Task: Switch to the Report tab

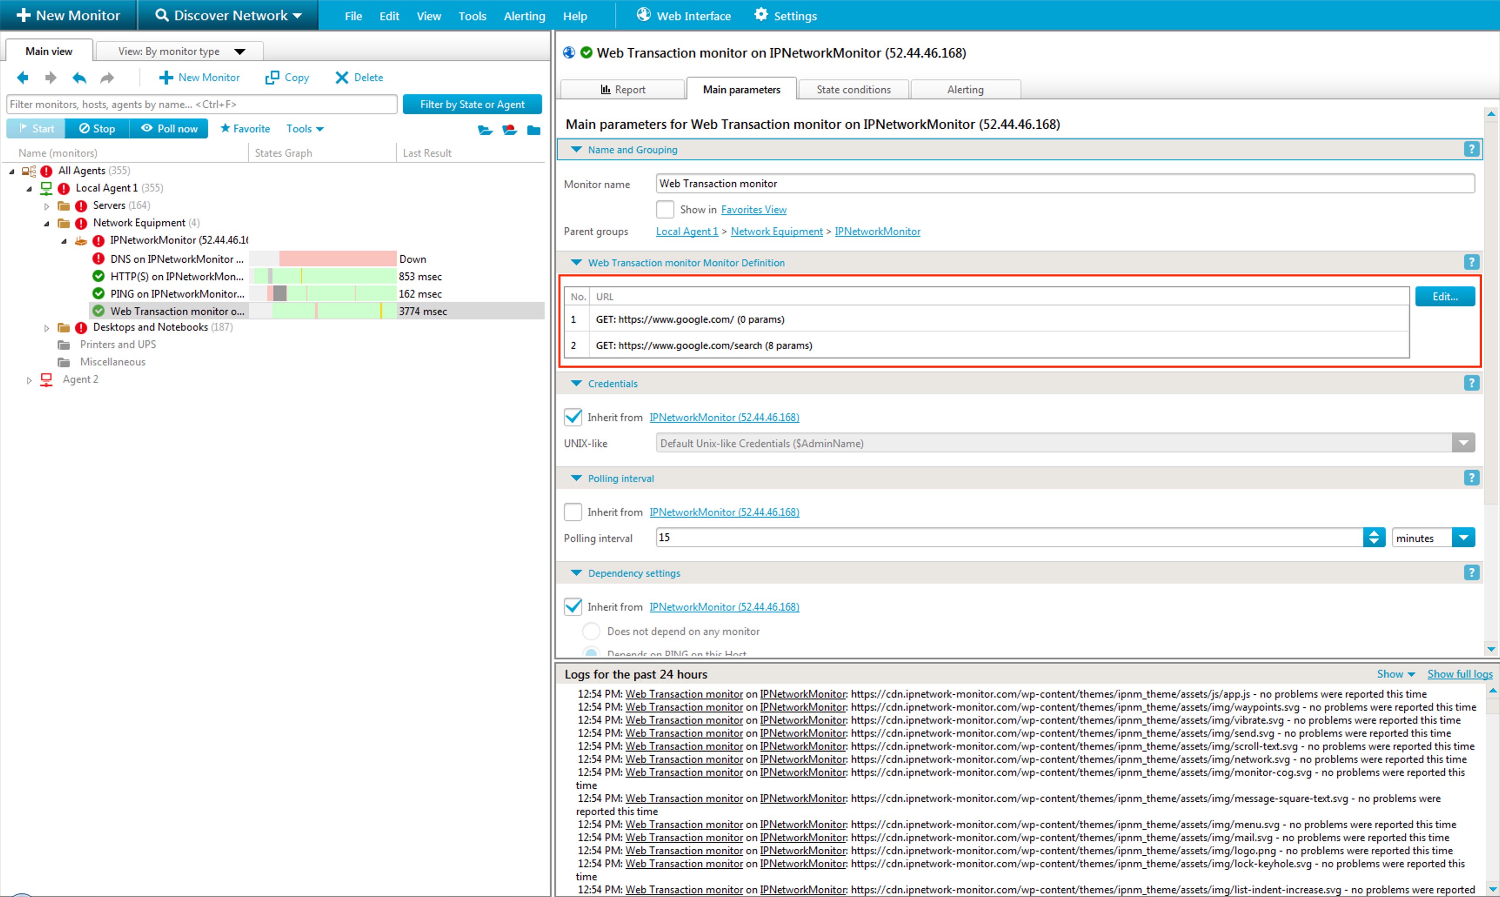Action: pyautogui.click(x=623, y=90)
